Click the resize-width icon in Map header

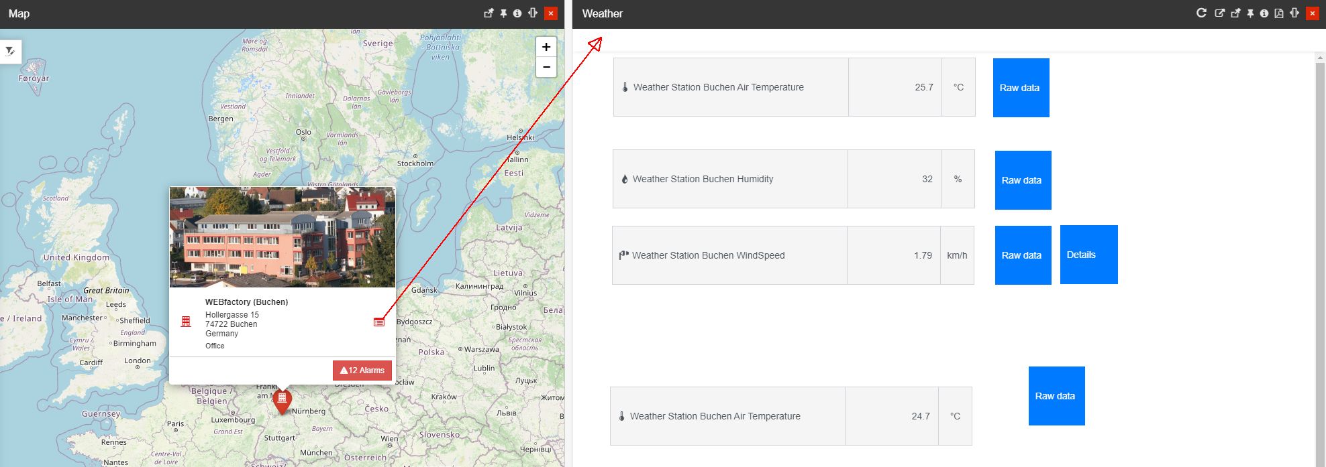(533, 13)
